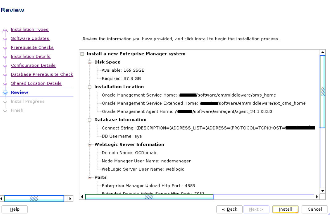The width and height of the screenshot is (330, 215).
Task: Collapse the WebLogic Server Information section
Action: tap(90, 145)
